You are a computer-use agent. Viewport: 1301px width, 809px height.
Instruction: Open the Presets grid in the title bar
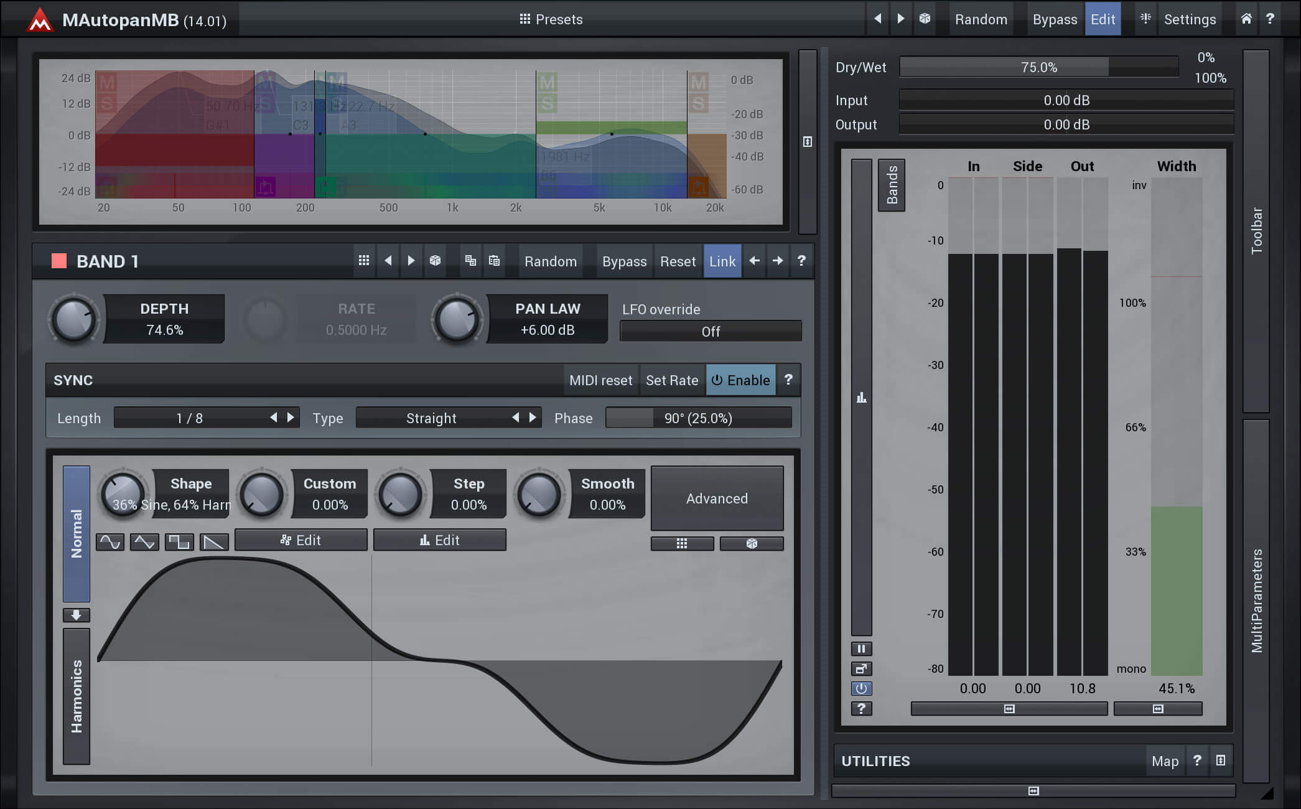coord(551,19)
